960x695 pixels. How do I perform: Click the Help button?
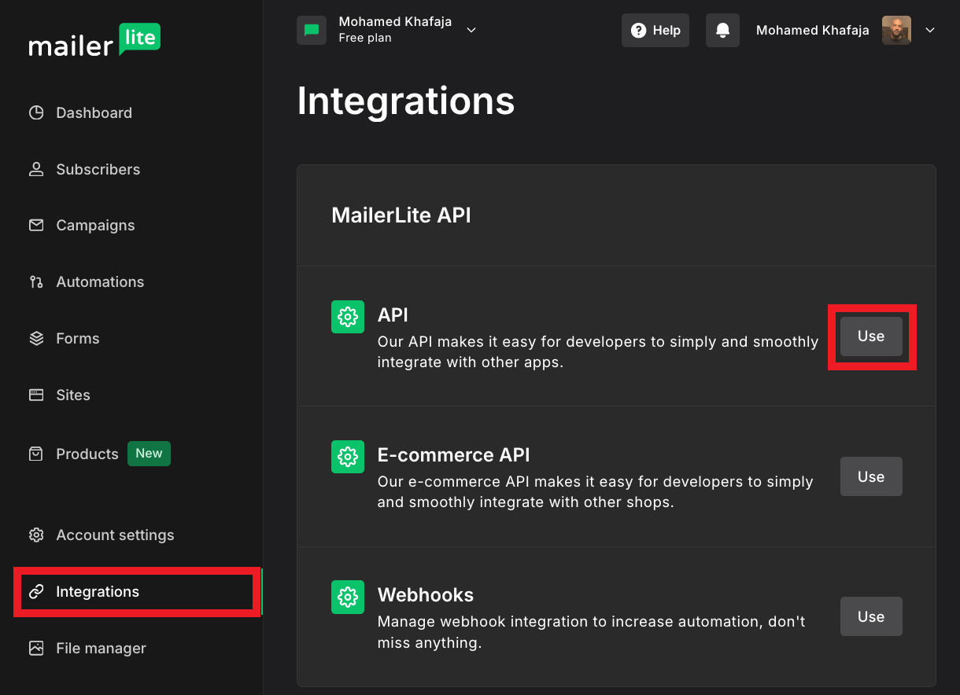[x=655, y=30]
